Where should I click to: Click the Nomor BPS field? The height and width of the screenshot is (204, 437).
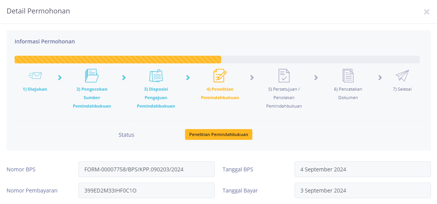tap(147, 169)
